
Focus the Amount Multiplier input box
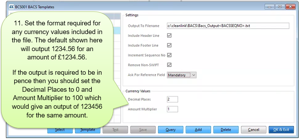pos(172,109)
